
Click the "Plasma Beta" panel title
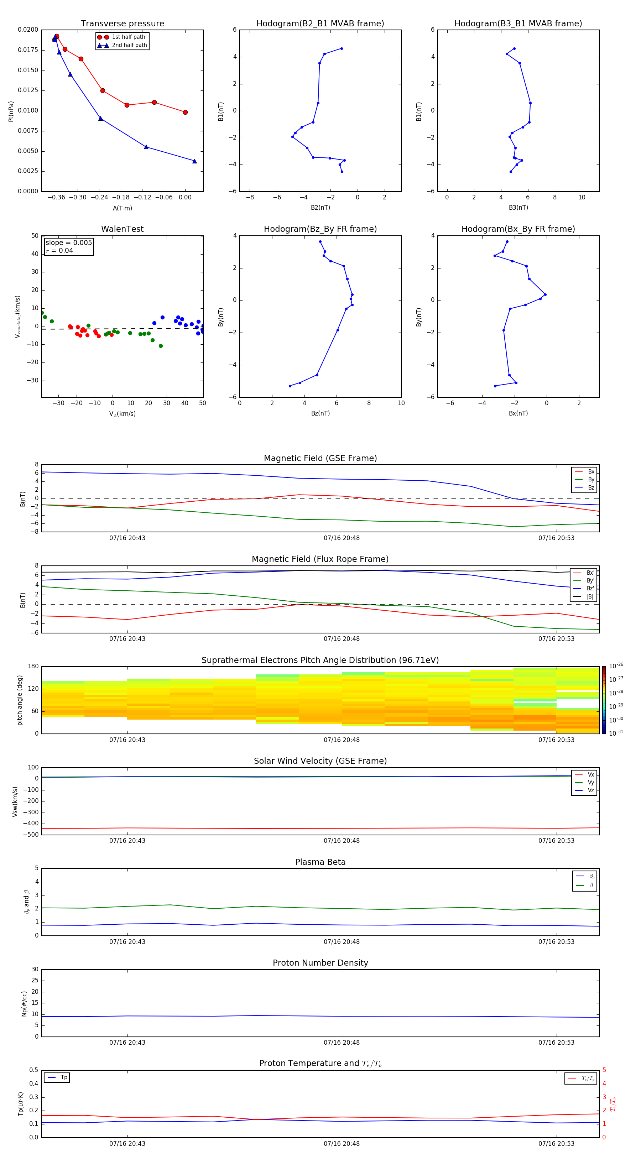click(320, 862)
